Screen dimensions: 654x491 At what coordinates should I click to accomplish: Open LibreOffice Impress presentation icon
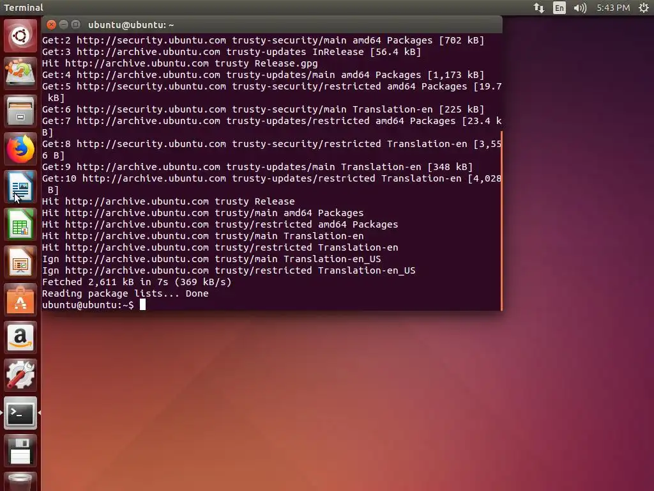pyautogui.click(x=20, y=262)
